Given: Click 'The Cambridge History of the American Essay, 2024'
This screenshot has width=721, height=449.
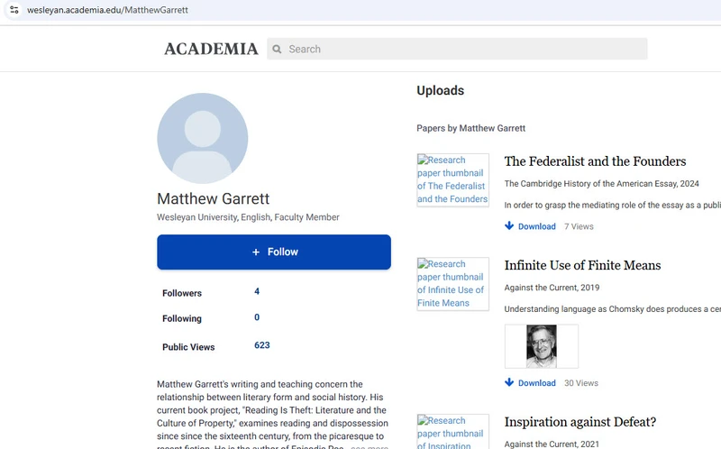Looking at the screenshot, I should (x=601, y=184).
